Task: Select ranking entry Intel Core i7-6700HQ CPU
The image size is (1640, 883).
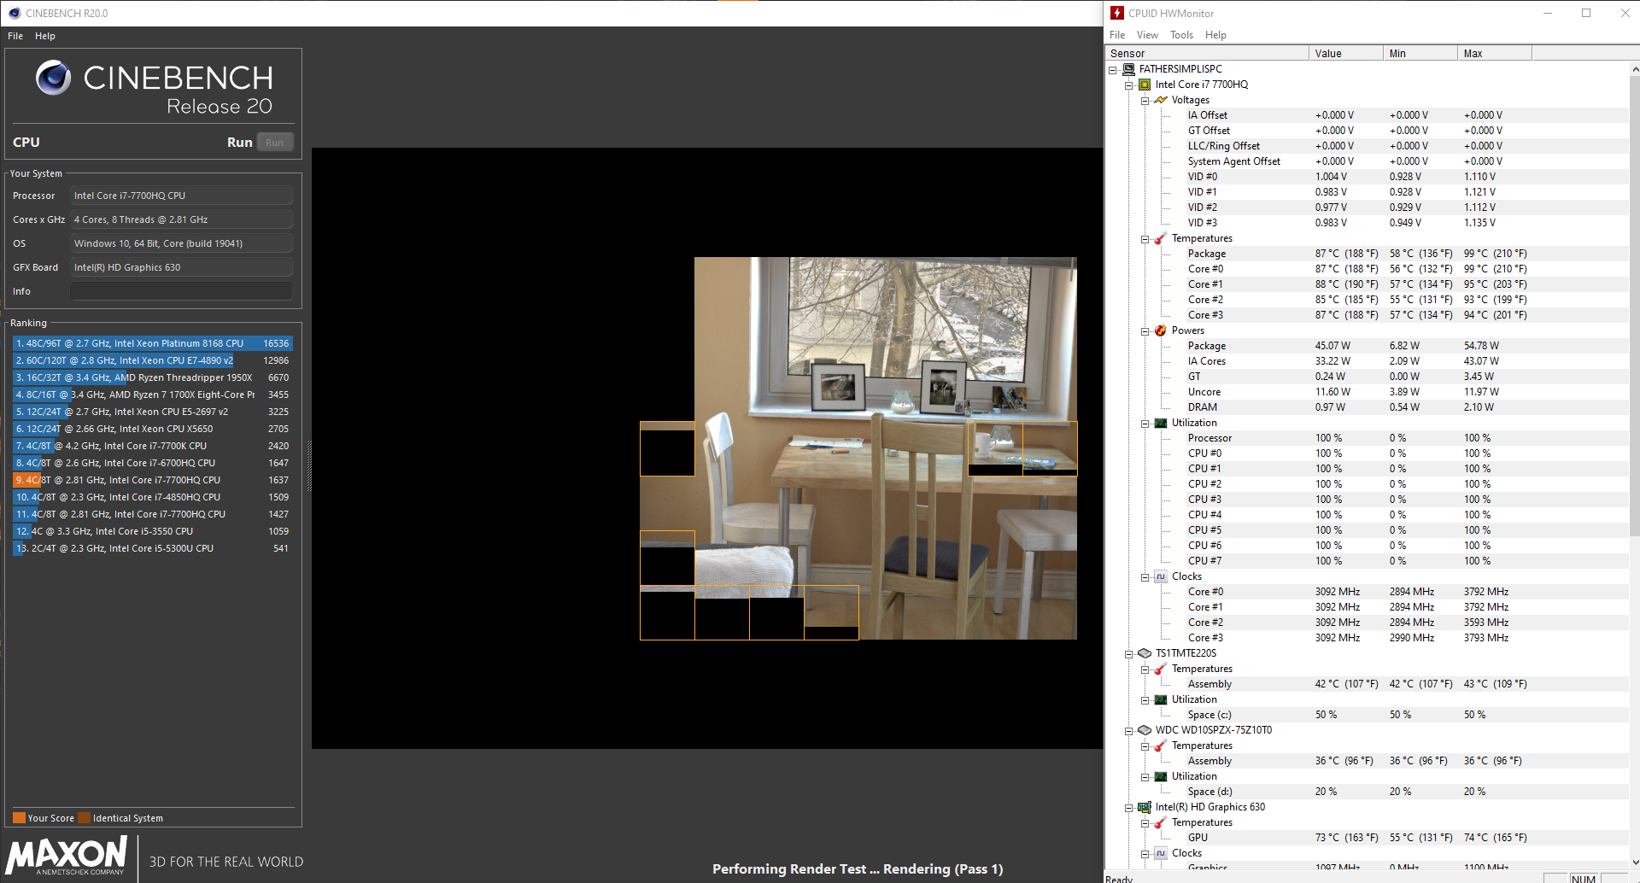Action: pyautogui.click(x=153, y=463)
